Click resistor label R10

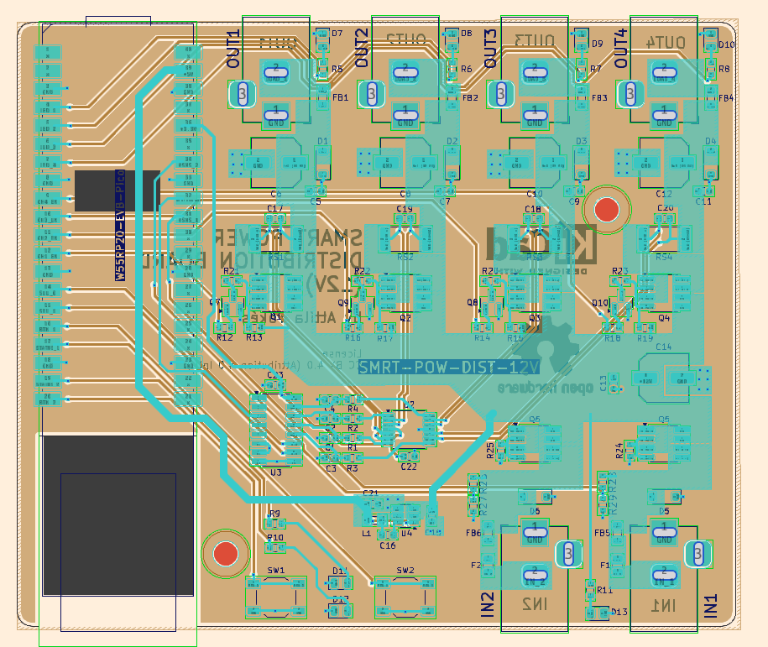[275, 537]
